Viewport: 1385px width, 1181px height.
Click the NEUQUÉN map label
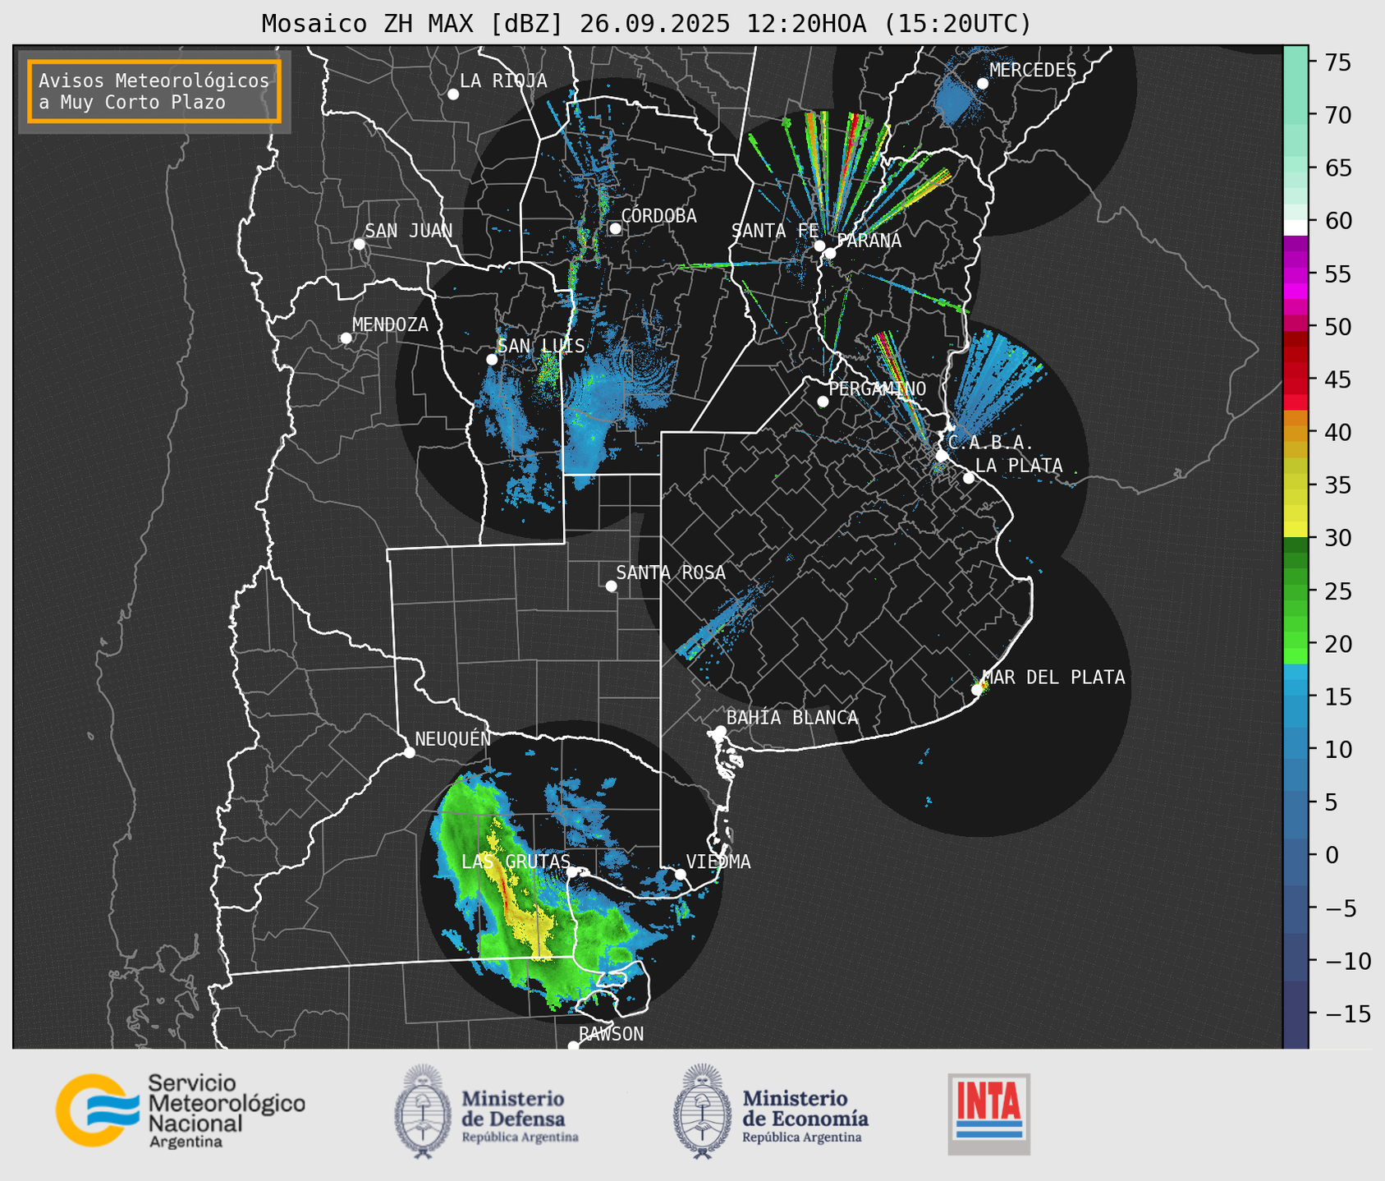point(453,739)
